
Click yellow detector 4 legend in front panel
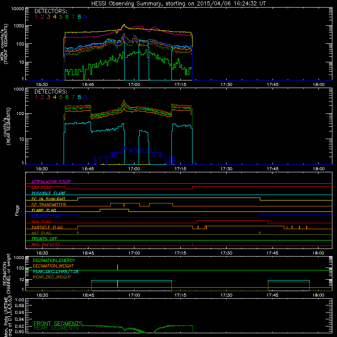point(55,17)
